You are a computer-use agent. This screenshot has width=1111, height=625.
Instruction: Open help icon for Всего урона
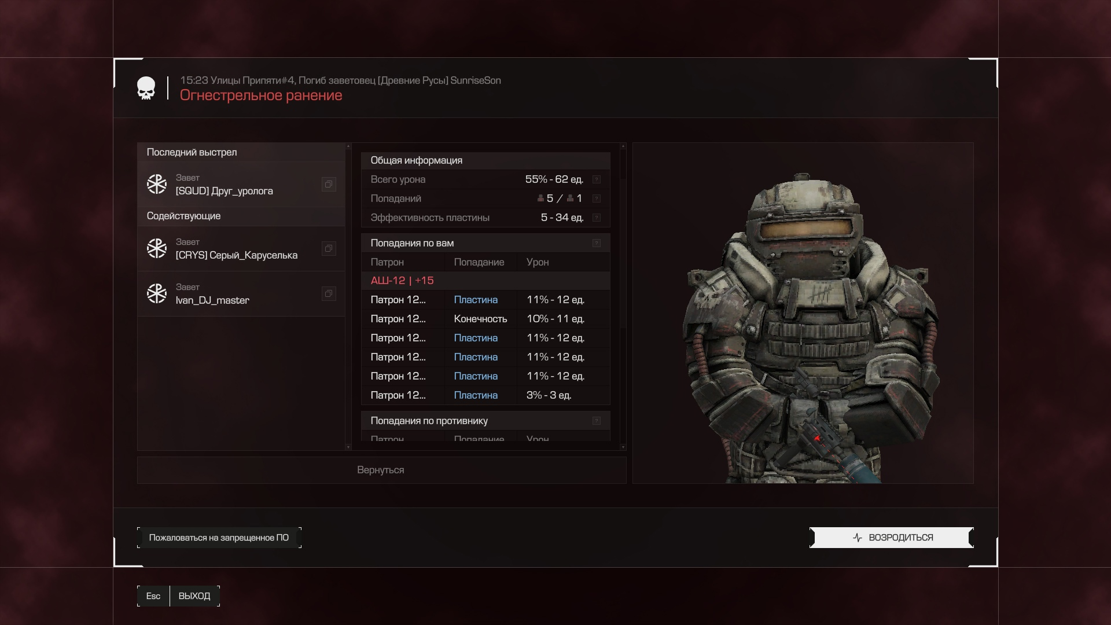pyautogui.click(x=597, y=179)
